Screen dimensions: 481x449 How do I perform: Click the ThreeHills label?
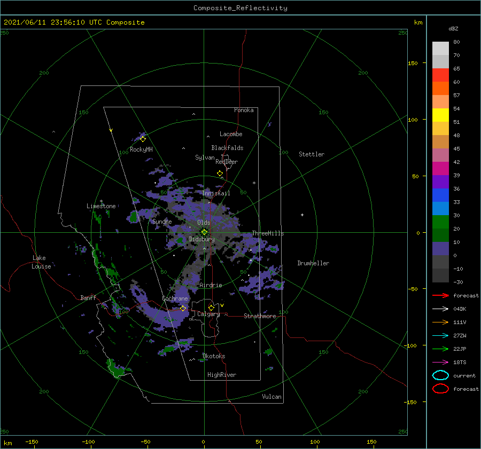[x=268, y=233]
